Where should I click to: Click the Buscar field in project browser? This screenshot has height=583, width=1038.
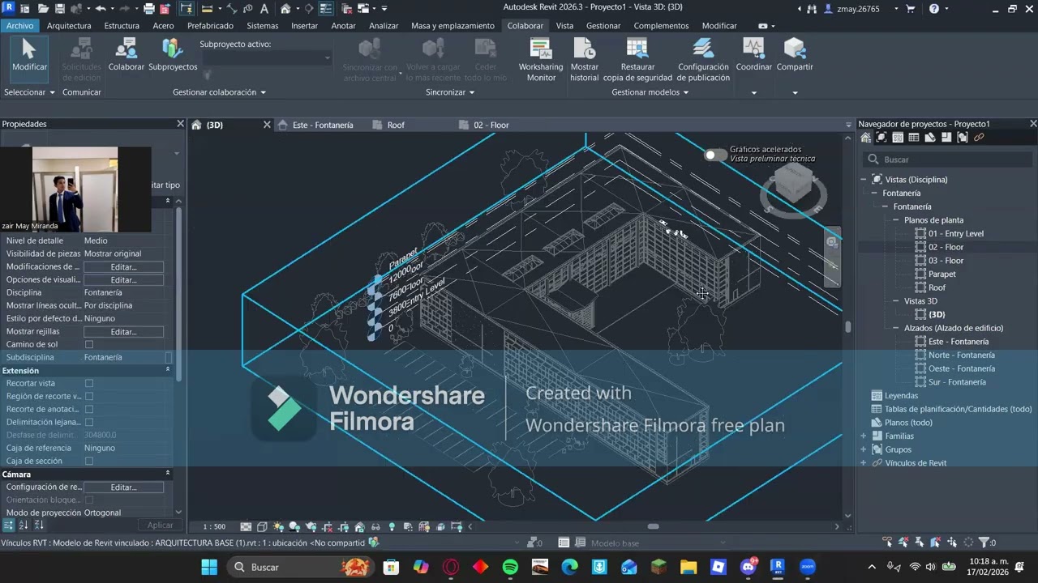click(946, 160)
